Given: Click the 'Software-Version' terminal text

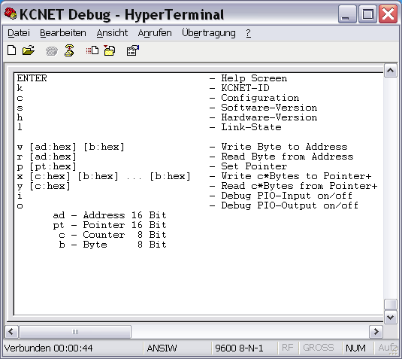Looking at the screenshot, I should coord(269,108).
